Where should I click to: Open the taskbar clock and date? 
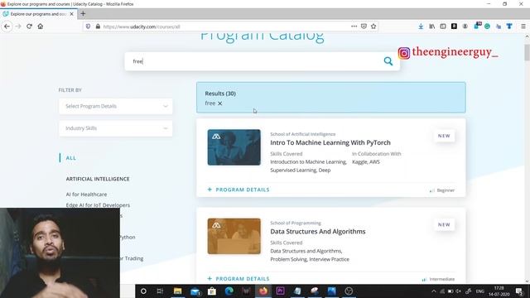click(x=499, y=291)
